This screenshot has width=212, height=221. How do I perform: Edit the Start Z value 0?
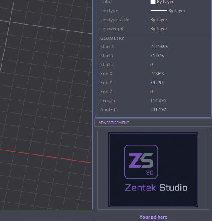151,65
